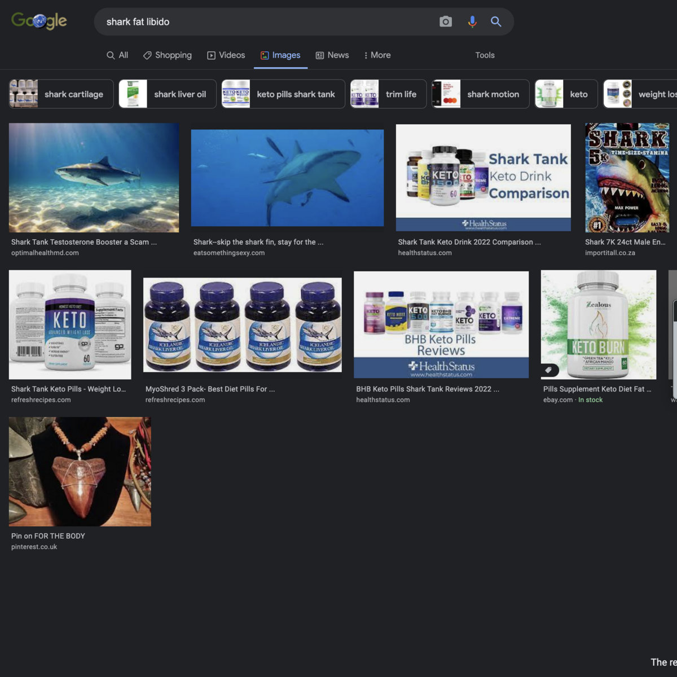Select the shark liver oil suggestion chip
The image size is (677, 677).
click(x=168, y=94)
